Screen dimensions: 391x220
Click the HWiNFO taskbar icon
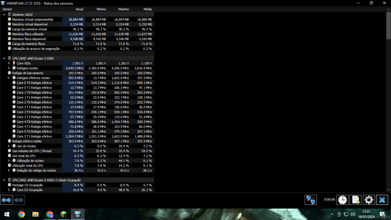(x=77, y=214)
